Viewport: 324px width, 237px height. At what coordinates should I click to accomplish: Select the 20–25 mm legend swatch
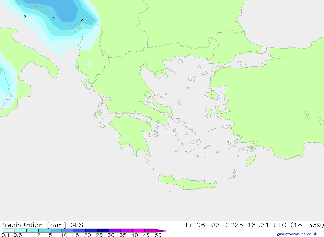(91, 231)
